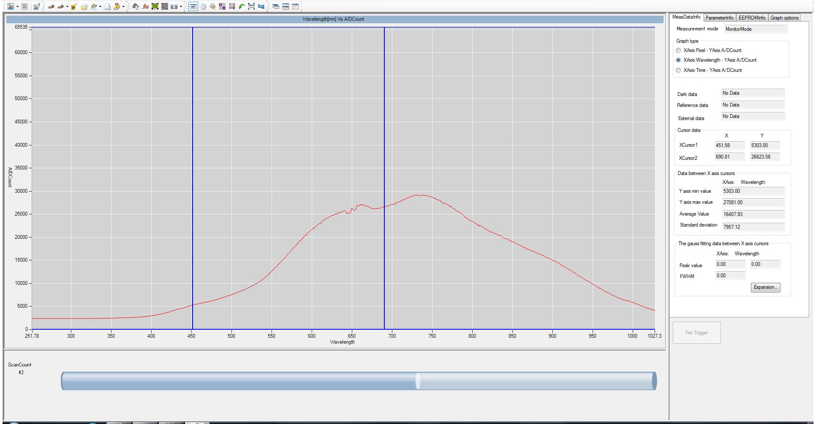Select the XAxis:Time - YAxis:A/DCount radio button

pos(678,70)
